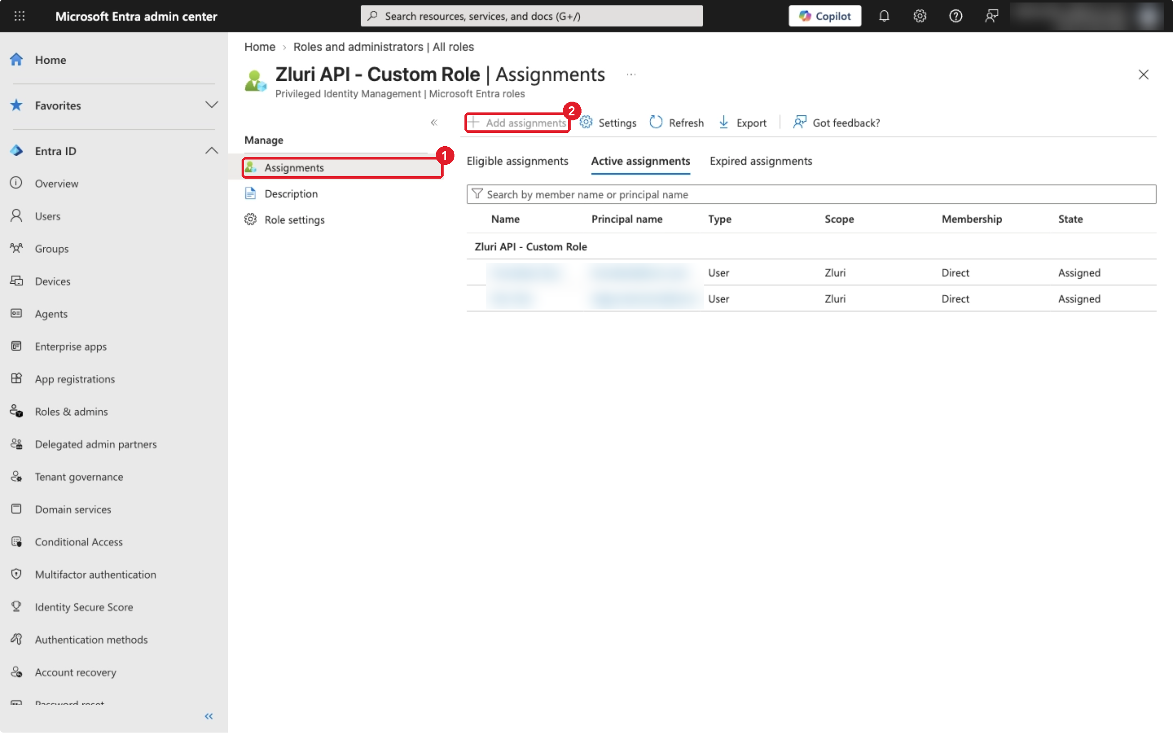Image resolution: width=1173 pixels, height=733 pixels.
Task: Refresh the assignments list
Action: 676,122
